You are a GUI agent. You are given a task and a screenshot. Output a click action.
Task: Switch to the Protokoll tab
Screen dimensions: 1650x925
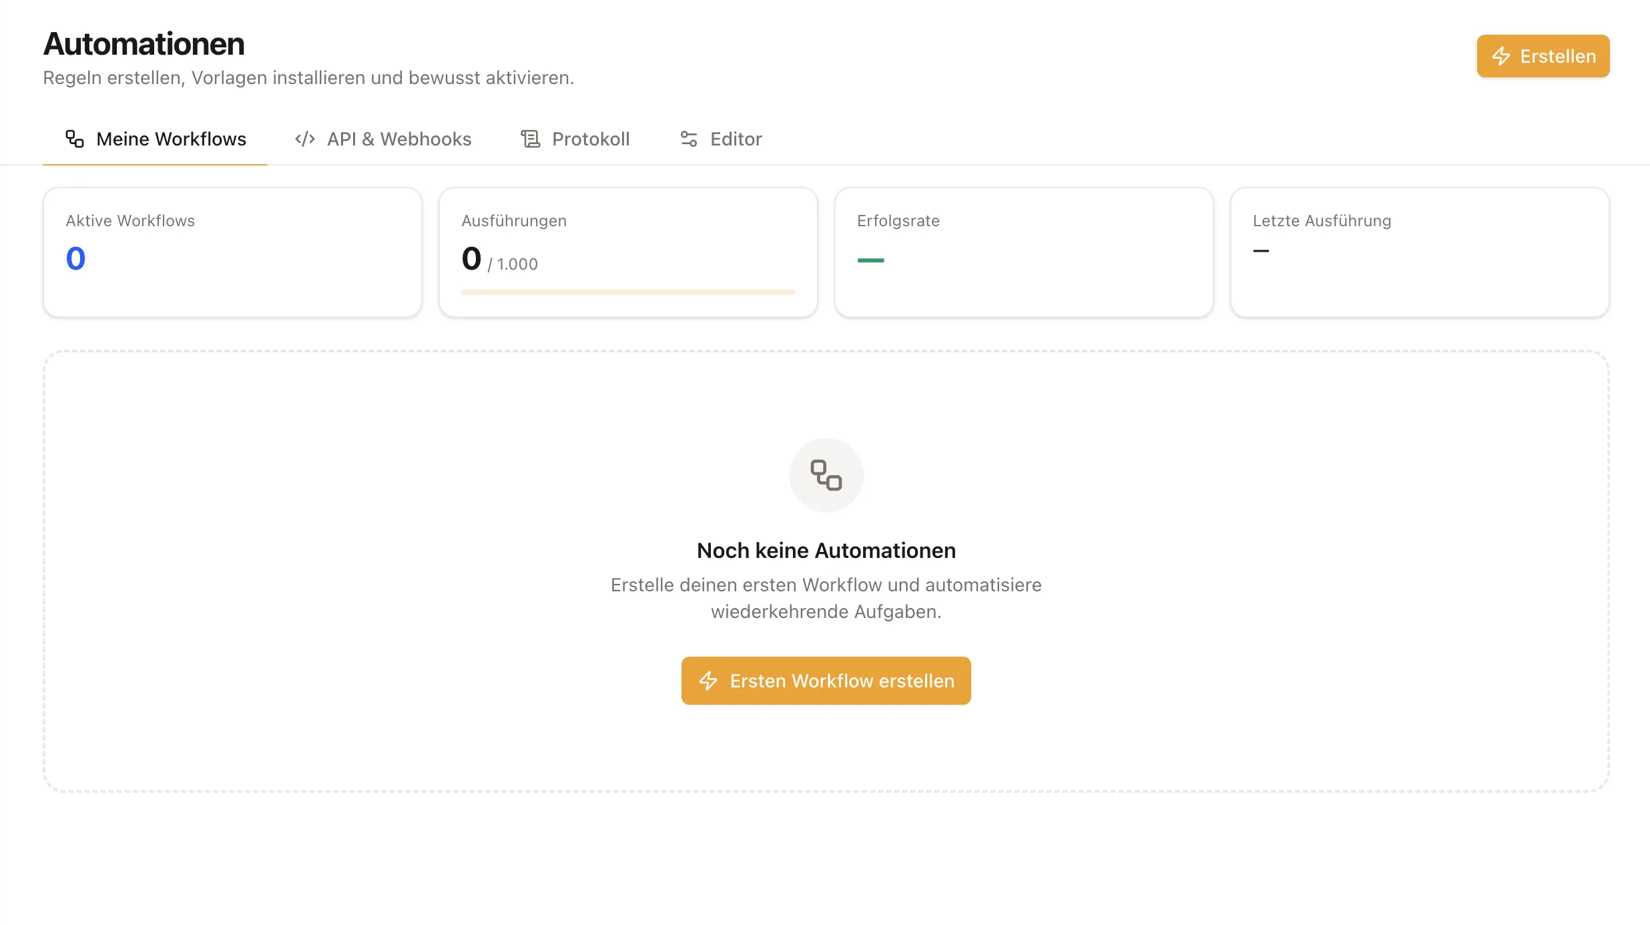pyautogui.click(x=575, y=139)
